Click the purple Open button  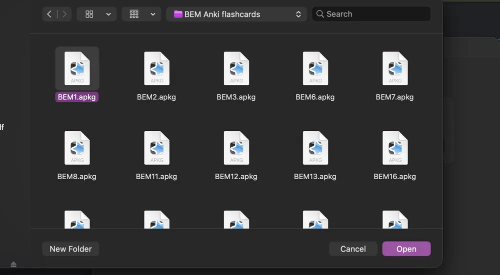(406, 249)
